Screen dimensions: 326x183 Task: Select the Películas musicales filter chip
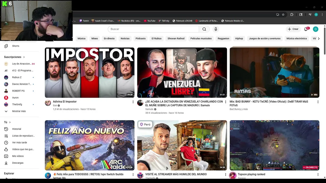pyautogui.click(x=201, y=39)
